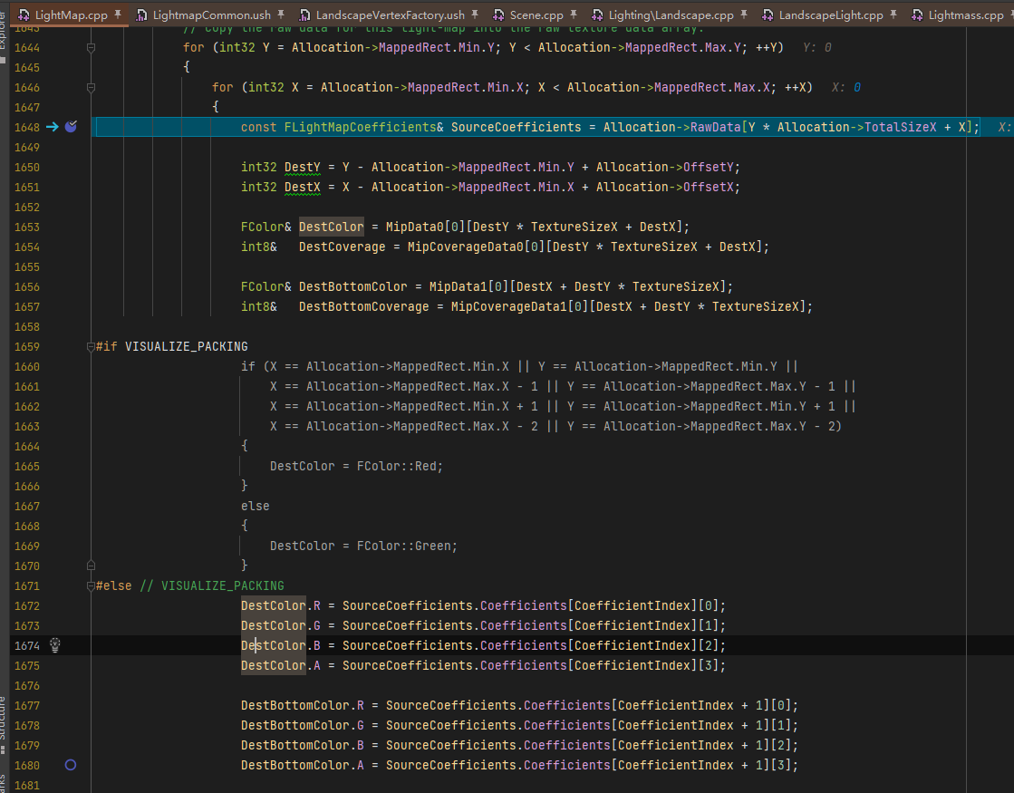Switch to the Lighting\Landscape.cpp tab

670,15
